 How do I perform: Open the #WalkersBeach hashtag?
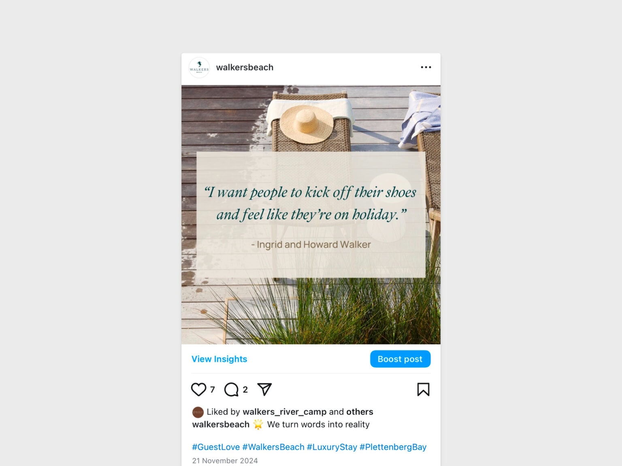[273, 447]
